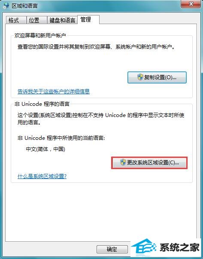This screenshot has height=259, width=203.
Task: Click the 系统之家 watermark text
Action: [x=179, y=248]
